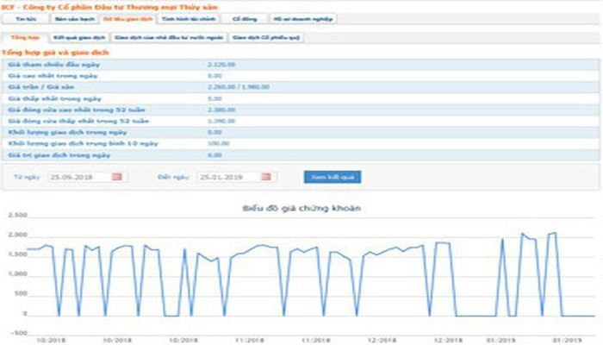
Task: Go to the Cổ đông tab
Action: tap(238, 17)
